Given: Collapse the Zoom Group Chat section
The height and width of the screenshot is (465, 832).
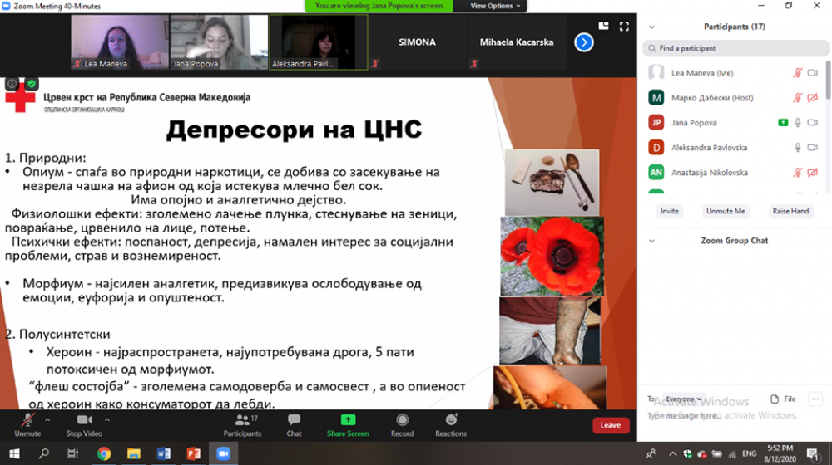Looking at the screenshot, I should pos(651,241).
